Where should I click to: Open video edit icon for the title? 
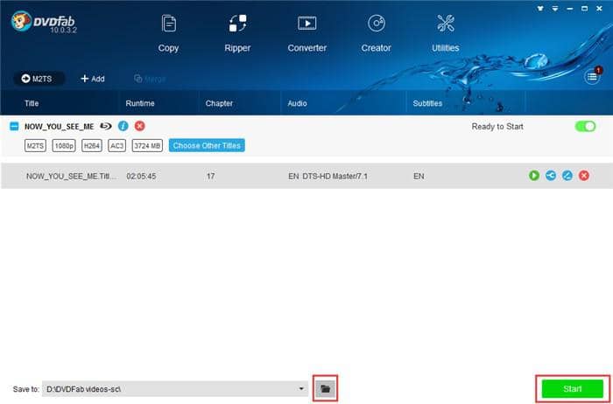[x=567, y=176]
